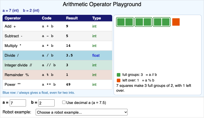The height and width of the screenshot is (118, 204).
Task: Focus the 'a =' input field
Action: tap(18, 103)
